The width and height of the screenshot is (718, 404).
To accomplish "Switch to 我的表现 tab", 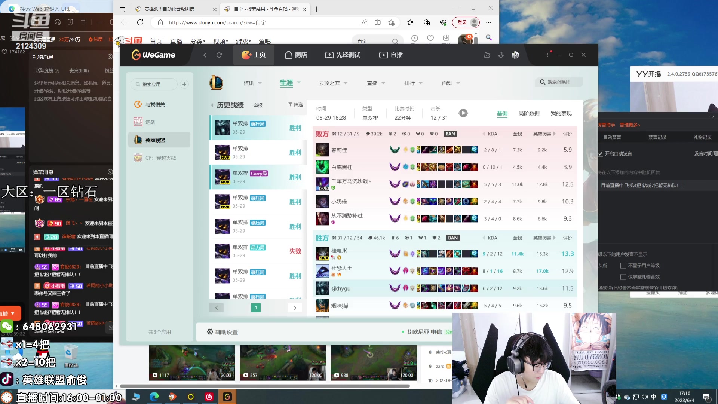I will pyautogui.click(x=561, y=113).
